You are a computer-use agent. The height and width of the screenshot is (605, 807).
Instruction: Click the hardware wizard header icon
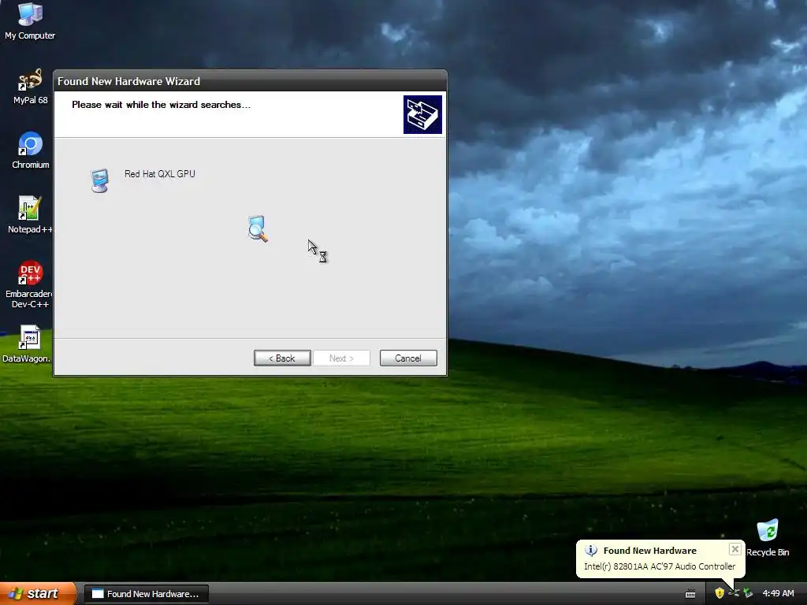422,114
